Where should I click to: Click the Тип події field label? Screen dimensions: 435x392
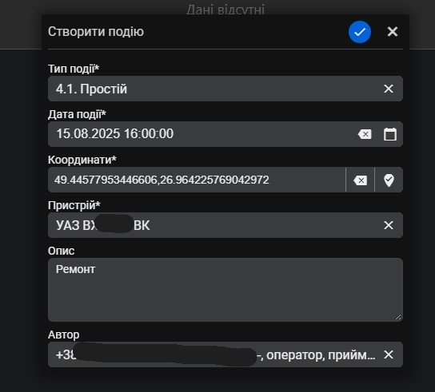click(74, 69)
